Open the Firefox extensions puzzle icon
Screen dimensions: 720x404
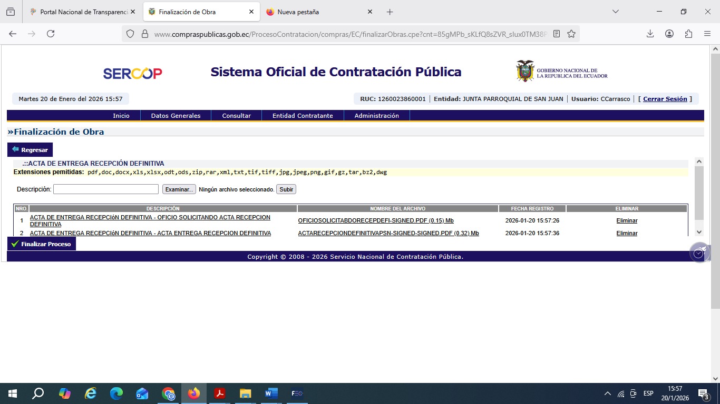688,34
